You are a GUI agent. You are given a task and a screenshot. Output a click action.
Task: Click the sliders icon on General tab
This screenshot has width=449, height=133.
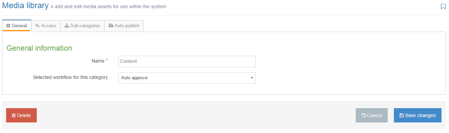[9, 26]
